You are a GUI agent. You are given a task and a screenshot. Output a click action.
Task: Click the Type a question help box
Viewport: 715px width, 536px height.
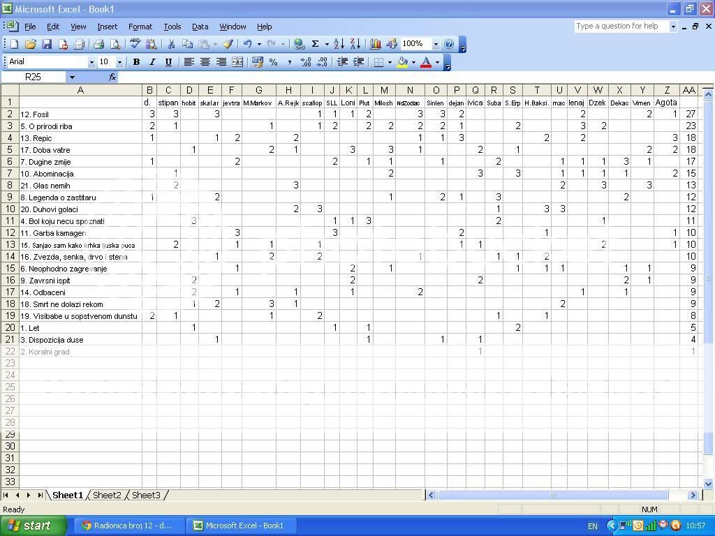621,26
